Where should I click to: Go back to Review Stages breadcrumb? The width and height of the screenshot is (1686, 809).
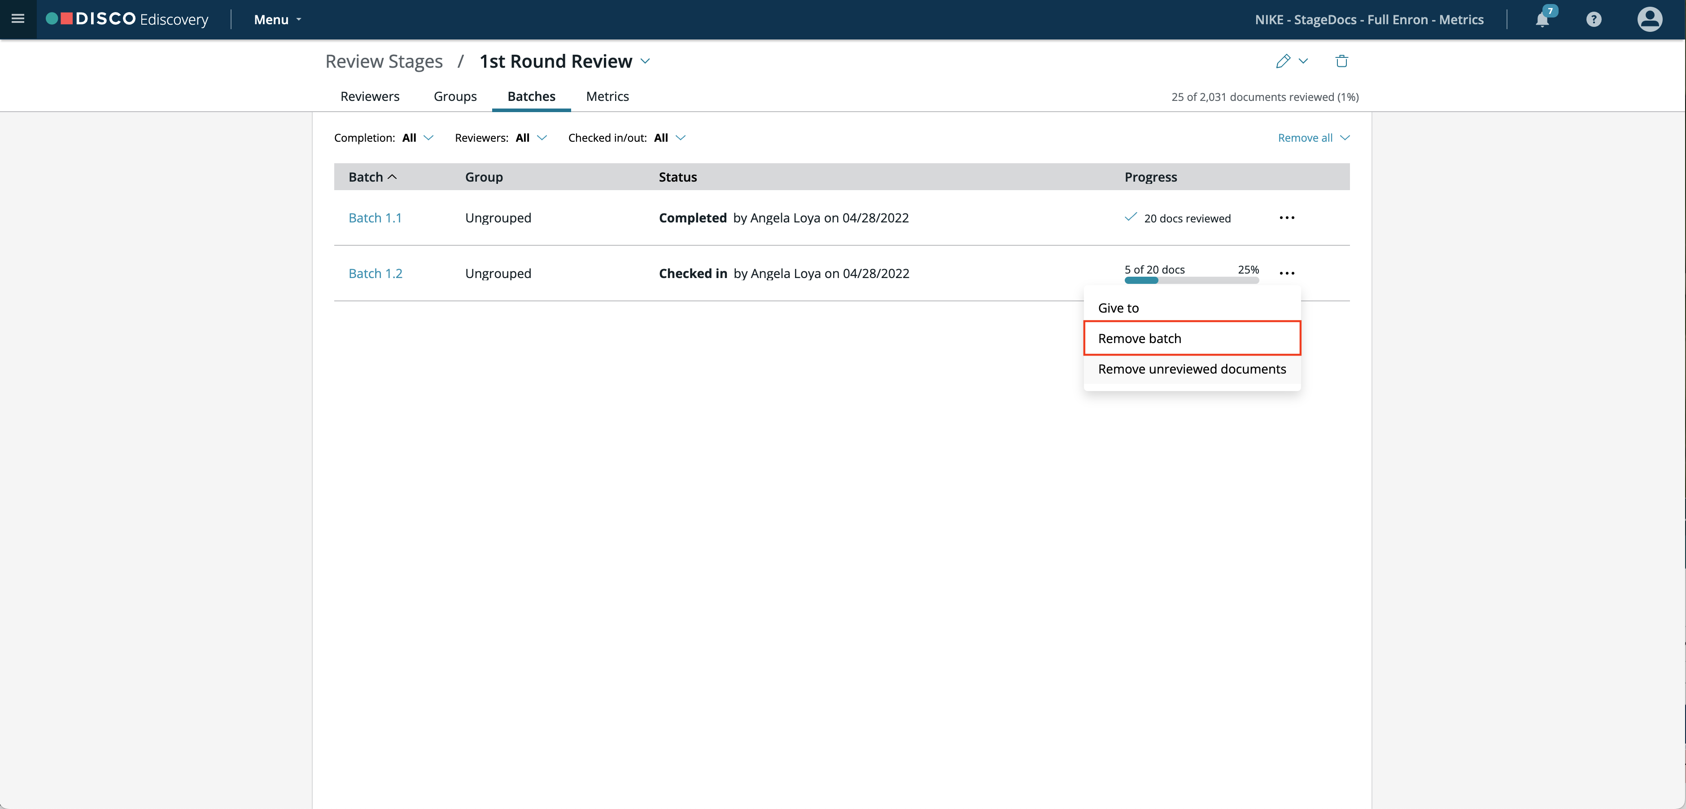[384, 61]
